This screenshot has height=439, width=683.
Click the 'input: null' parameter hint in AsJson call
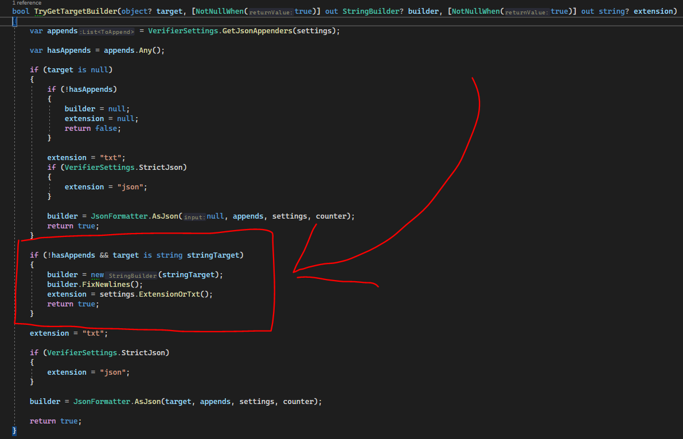[x=195, y=216]
